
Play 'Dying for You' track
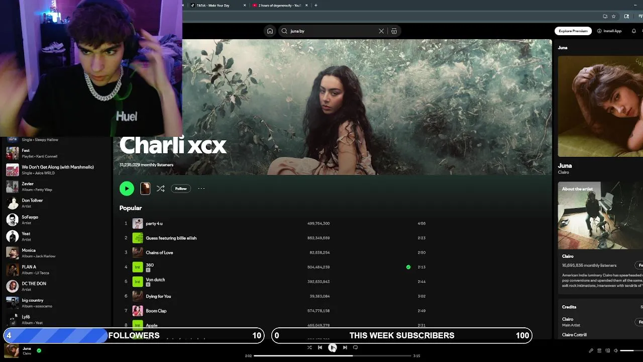158,296
